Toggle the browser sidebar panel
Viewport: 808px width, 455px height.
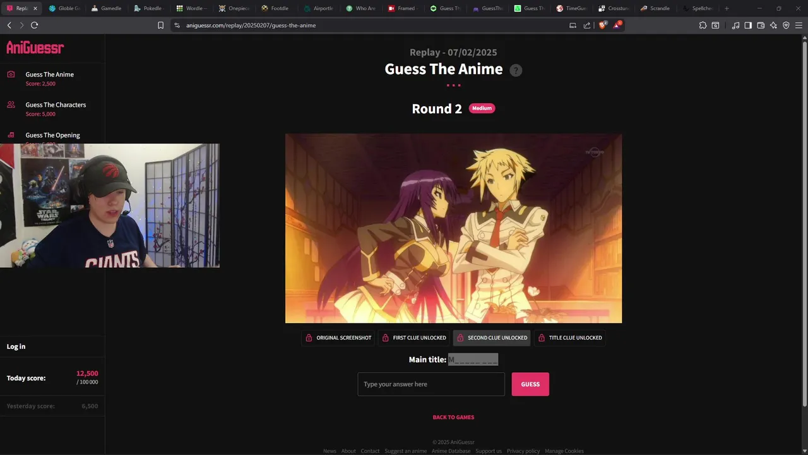coord(748,25)
